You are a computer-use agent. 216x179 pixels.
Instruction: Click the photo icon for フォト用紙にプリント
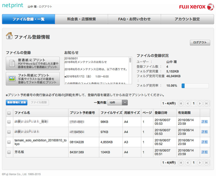click(12, 79)
